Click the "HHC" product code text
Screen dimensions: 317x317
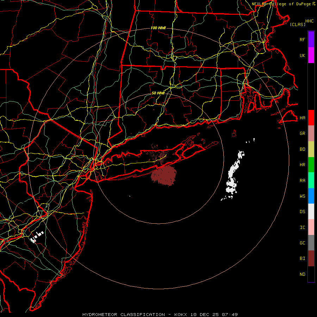coord(310,21)
